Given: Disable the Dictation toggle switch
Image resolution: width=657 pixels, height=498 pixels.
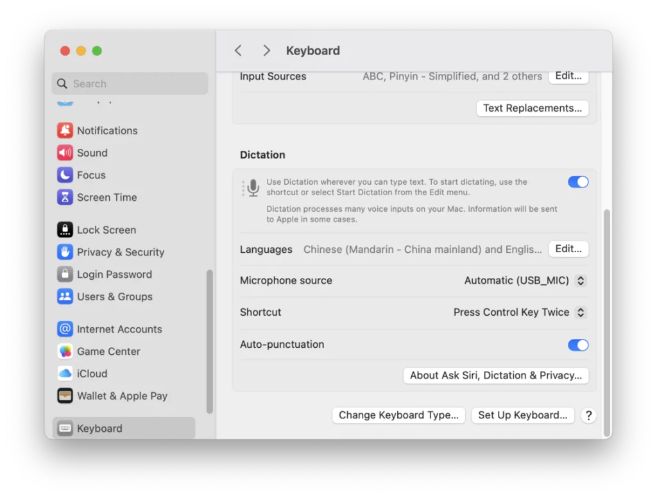Looking at the screenshot, I should tap(577, 182).
